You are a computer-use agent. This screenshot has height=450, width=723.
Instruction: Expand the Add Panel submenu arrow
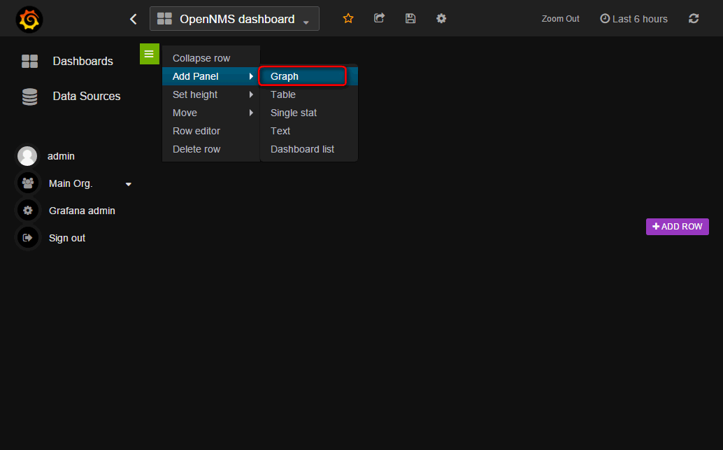[251, 76]
